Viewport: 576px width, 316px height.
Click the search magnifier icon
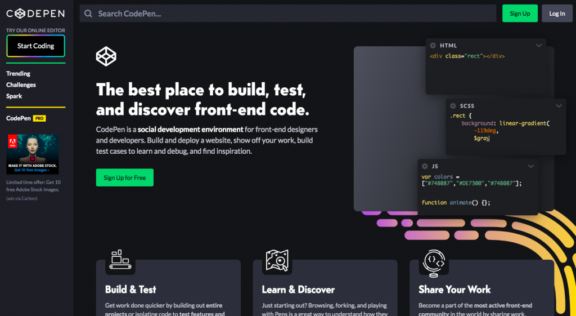click(x=88, y=14)
